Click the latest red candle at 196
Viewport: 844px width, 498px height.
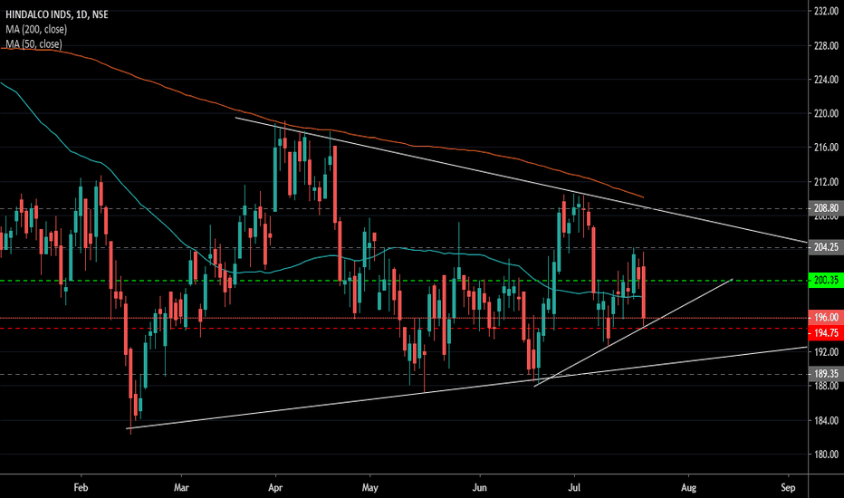644,292
